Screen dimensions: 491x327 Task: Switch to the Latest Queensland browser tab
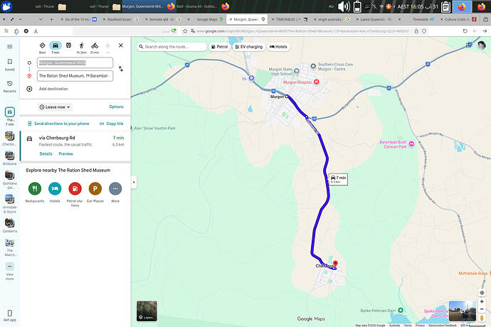click(374, 19)
